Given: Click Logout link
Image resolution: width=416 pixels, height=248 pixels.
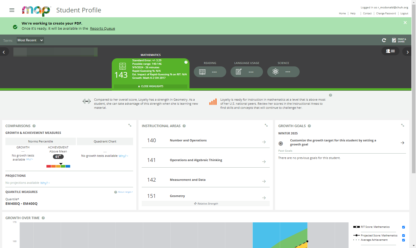Looking at the screenshot, I should 404,13.
